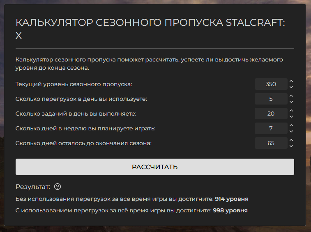
Task: Increase the days left in season value
Action: coord(291,140)
